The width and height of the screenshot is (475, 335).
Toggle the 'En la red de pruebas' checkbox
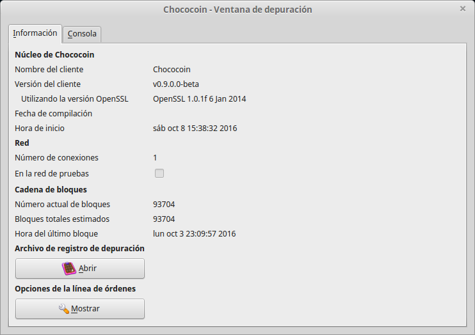pos(159,173)
